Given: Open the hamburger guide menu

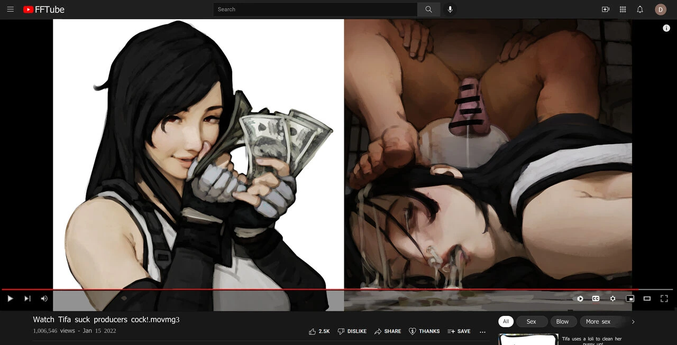Looking at the screenshot, I should pyautogui.click(x=10, y=10).
